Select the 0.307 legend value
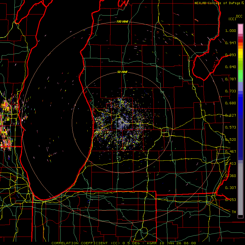The image size is (245, 245). [231, 188]
